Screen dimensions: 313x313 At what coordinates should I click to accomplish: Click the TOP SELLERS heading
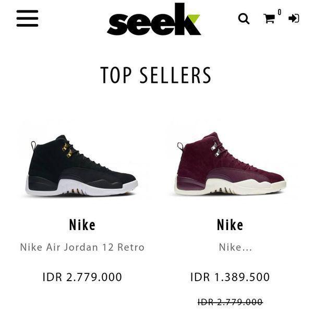pos(155,75)
